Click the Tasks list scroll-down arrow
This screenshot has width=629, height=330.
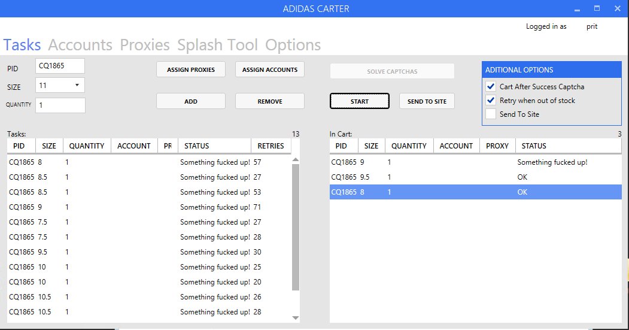tap(296, 318)
